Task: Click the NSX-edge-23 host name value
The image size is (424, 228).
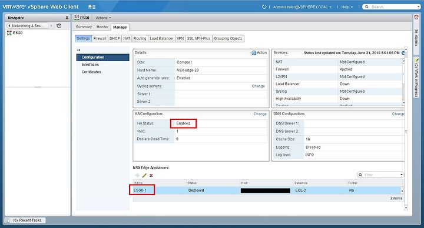Action: point(187,70)
